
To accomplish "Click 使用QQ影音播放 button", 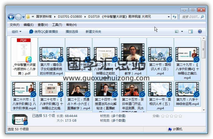I will coord(44,31).
